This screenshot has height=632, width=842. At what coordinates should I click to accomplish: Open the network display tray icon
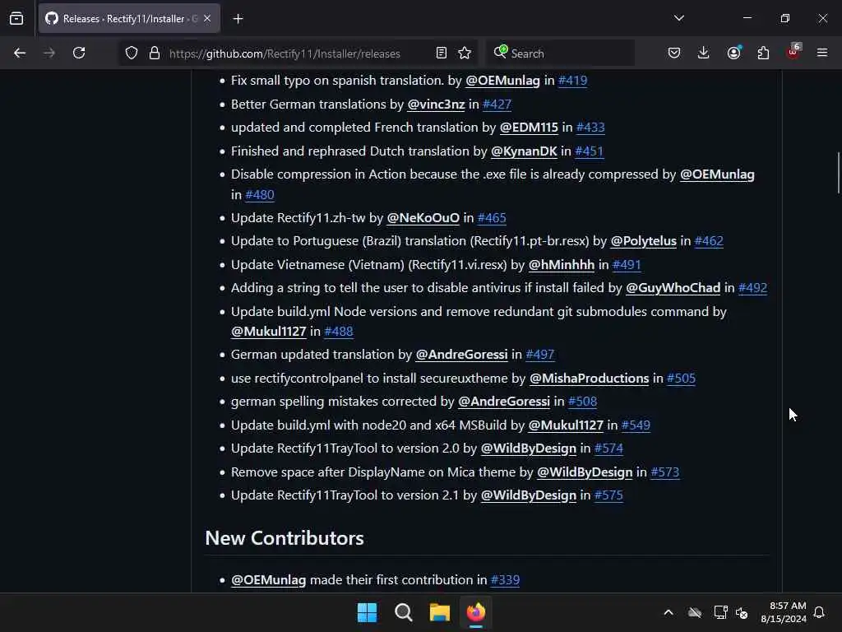click(x=720, y=612)
